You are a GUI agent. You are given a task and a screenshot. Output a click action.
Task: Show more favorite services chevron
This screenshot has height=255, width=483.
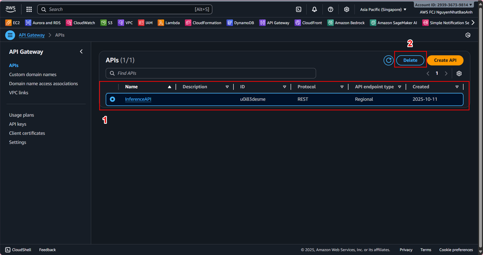(x=473, y=23)
